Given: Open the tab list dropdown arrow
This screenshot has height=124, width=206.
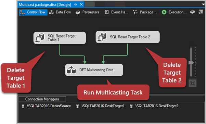Looking at the screenshot, I should coord(203,4).
